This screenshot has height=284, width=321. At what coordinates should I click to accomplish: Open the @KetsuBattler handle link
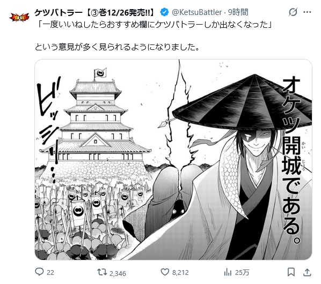tap(197, 12)
